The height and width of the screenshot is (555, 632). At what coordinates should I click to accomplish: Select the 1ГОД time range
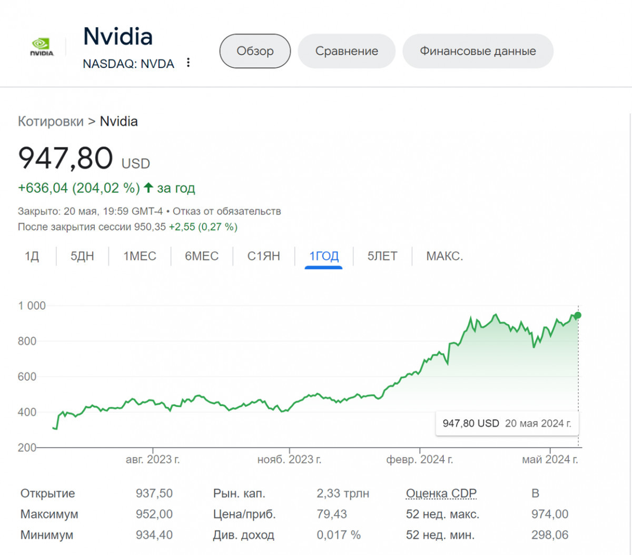pos(323,256)
